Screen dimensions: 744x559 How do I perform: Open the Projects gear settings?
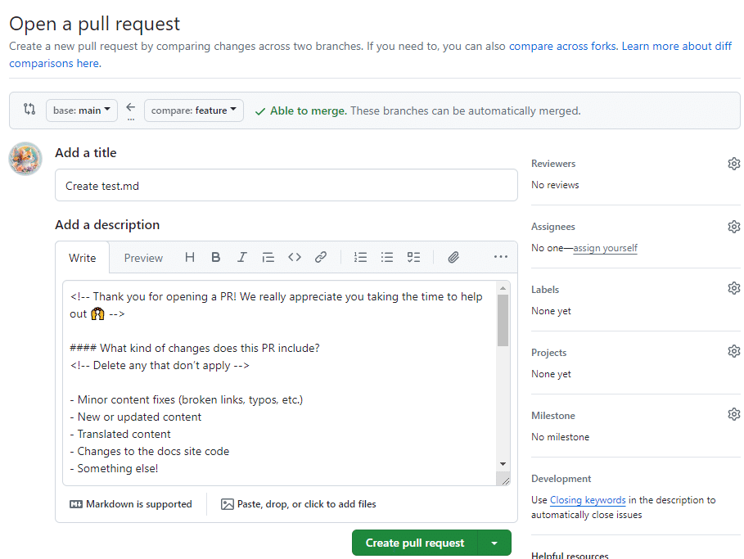point(734,352)
